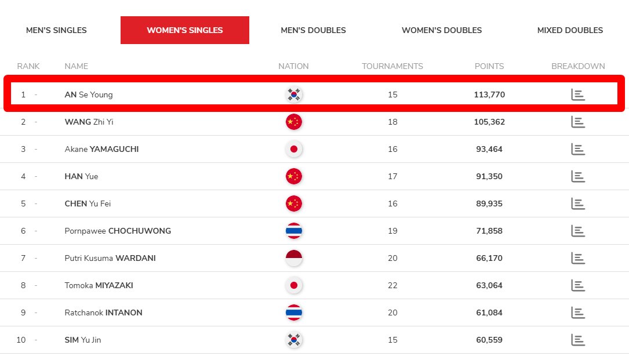Click Pornpawee Chochuwong's breakdown chart icon
The width and height of the screenshot is (629, 356).
pyautogui.click(x=578, y=231)
